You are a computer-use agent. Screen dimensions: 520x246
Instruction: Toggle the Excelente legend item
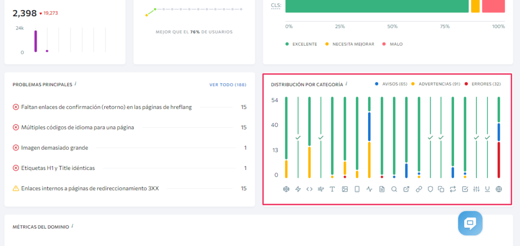(301, 44)
